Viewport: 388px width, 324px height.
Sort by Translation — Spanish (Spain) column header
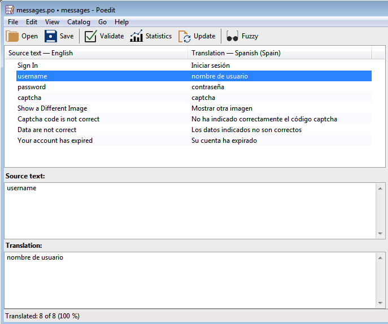pyautogui.click(x=280, y=53)
